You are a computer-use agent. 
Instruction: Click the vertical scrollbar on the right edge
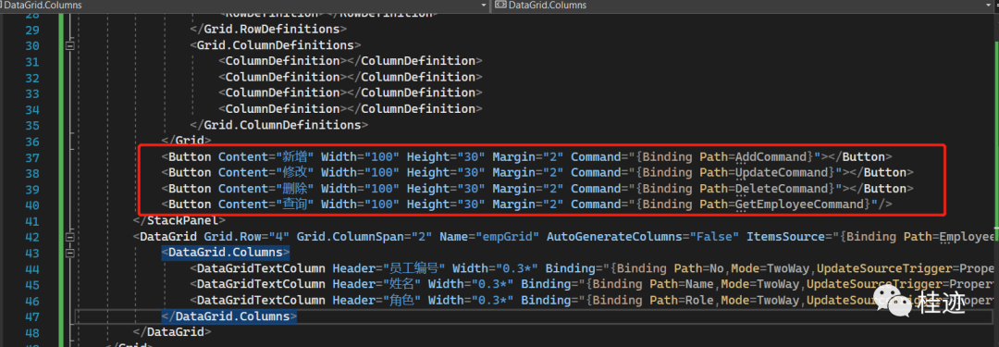coord(994,179)
